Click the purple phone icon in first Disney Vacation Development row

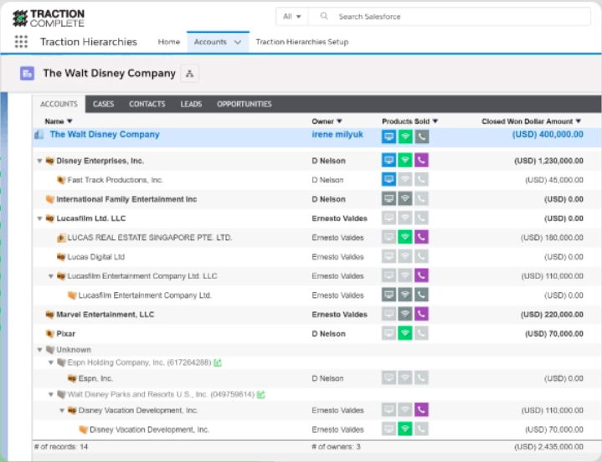[421, 410]
